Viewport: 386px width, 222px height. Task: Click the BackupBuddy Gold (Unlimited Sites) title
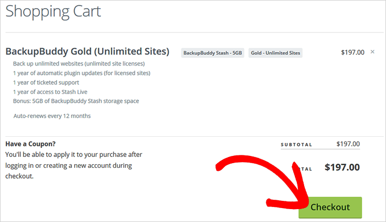click(x=88, y=52)
